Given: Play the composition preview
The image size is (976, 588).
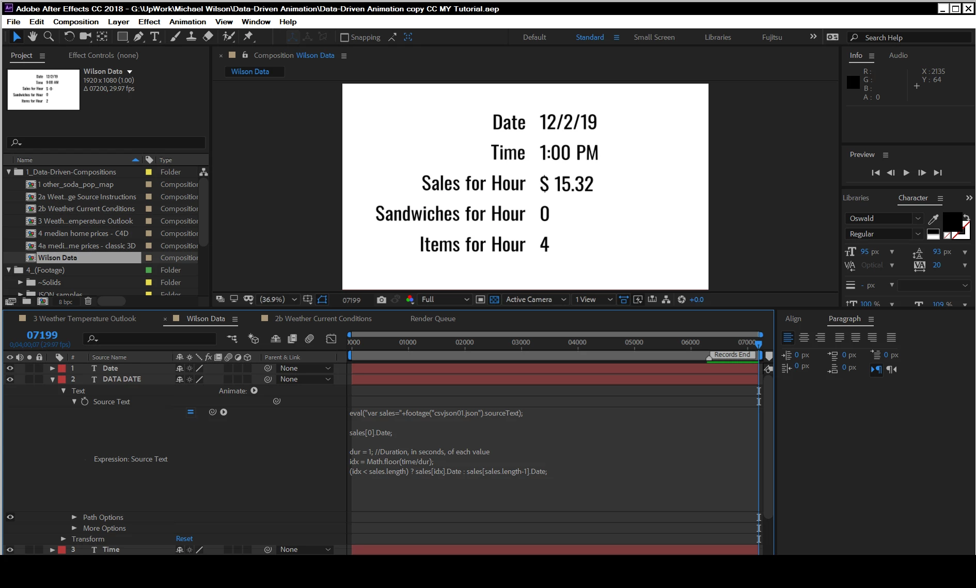Looking at the screenshot, I should click(x=906, y=172).
